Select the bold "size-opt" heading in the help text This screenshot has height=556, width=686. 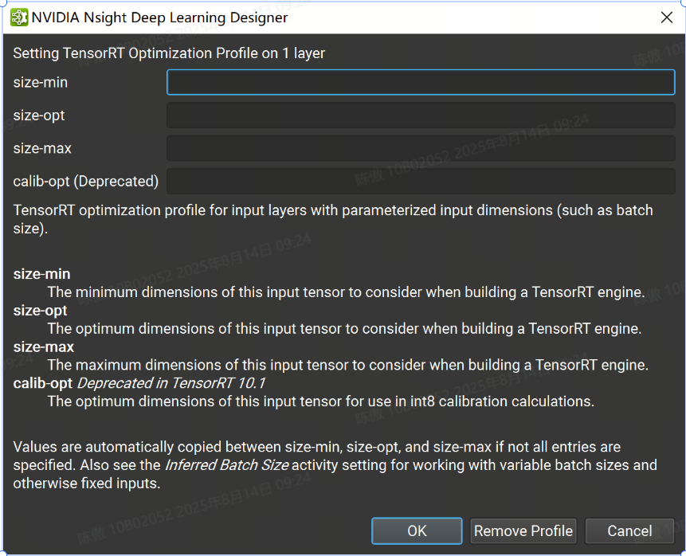(x=41, y=311)
